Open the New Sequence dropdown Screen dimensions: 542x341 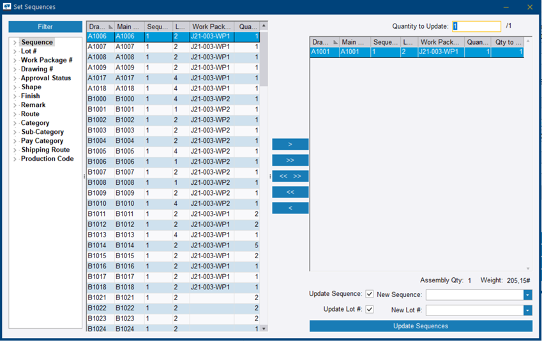pyautogui.click(x=527, y=295)
